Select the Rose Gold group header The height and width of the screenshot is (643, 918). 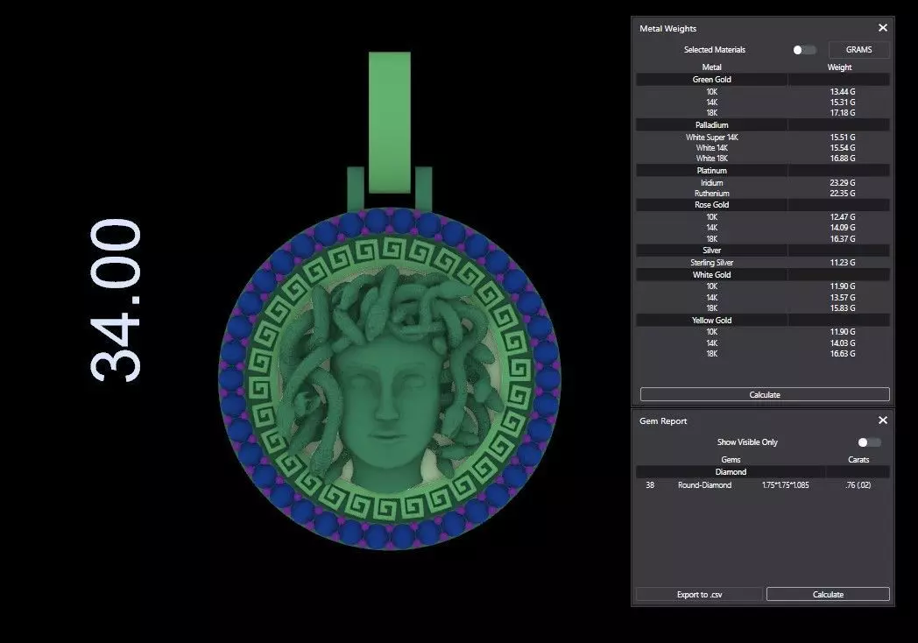click(763, 205)
